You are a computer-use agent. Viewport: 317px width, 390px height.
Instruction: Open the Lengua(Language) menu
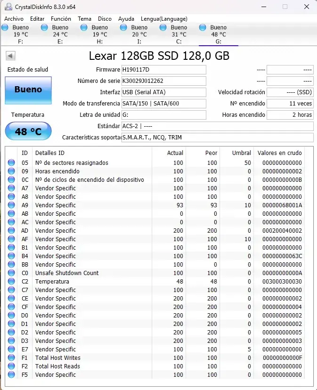tap(164, 19)
